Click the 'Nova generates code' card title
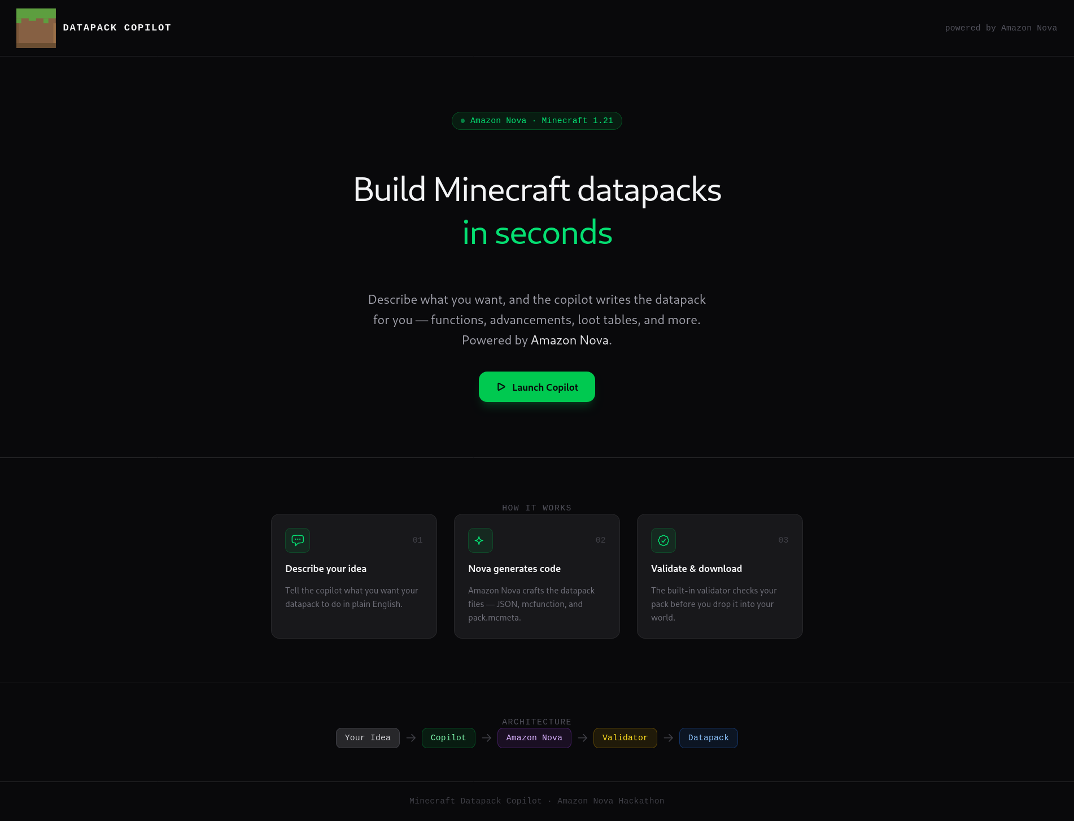Image resolution: width=1074 pixels, height=821 pixels. pyautogui.click(x=514, y=569)
